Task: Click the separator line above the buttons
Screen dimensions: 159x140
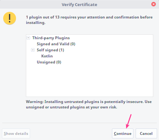Action: click(79, 123)
